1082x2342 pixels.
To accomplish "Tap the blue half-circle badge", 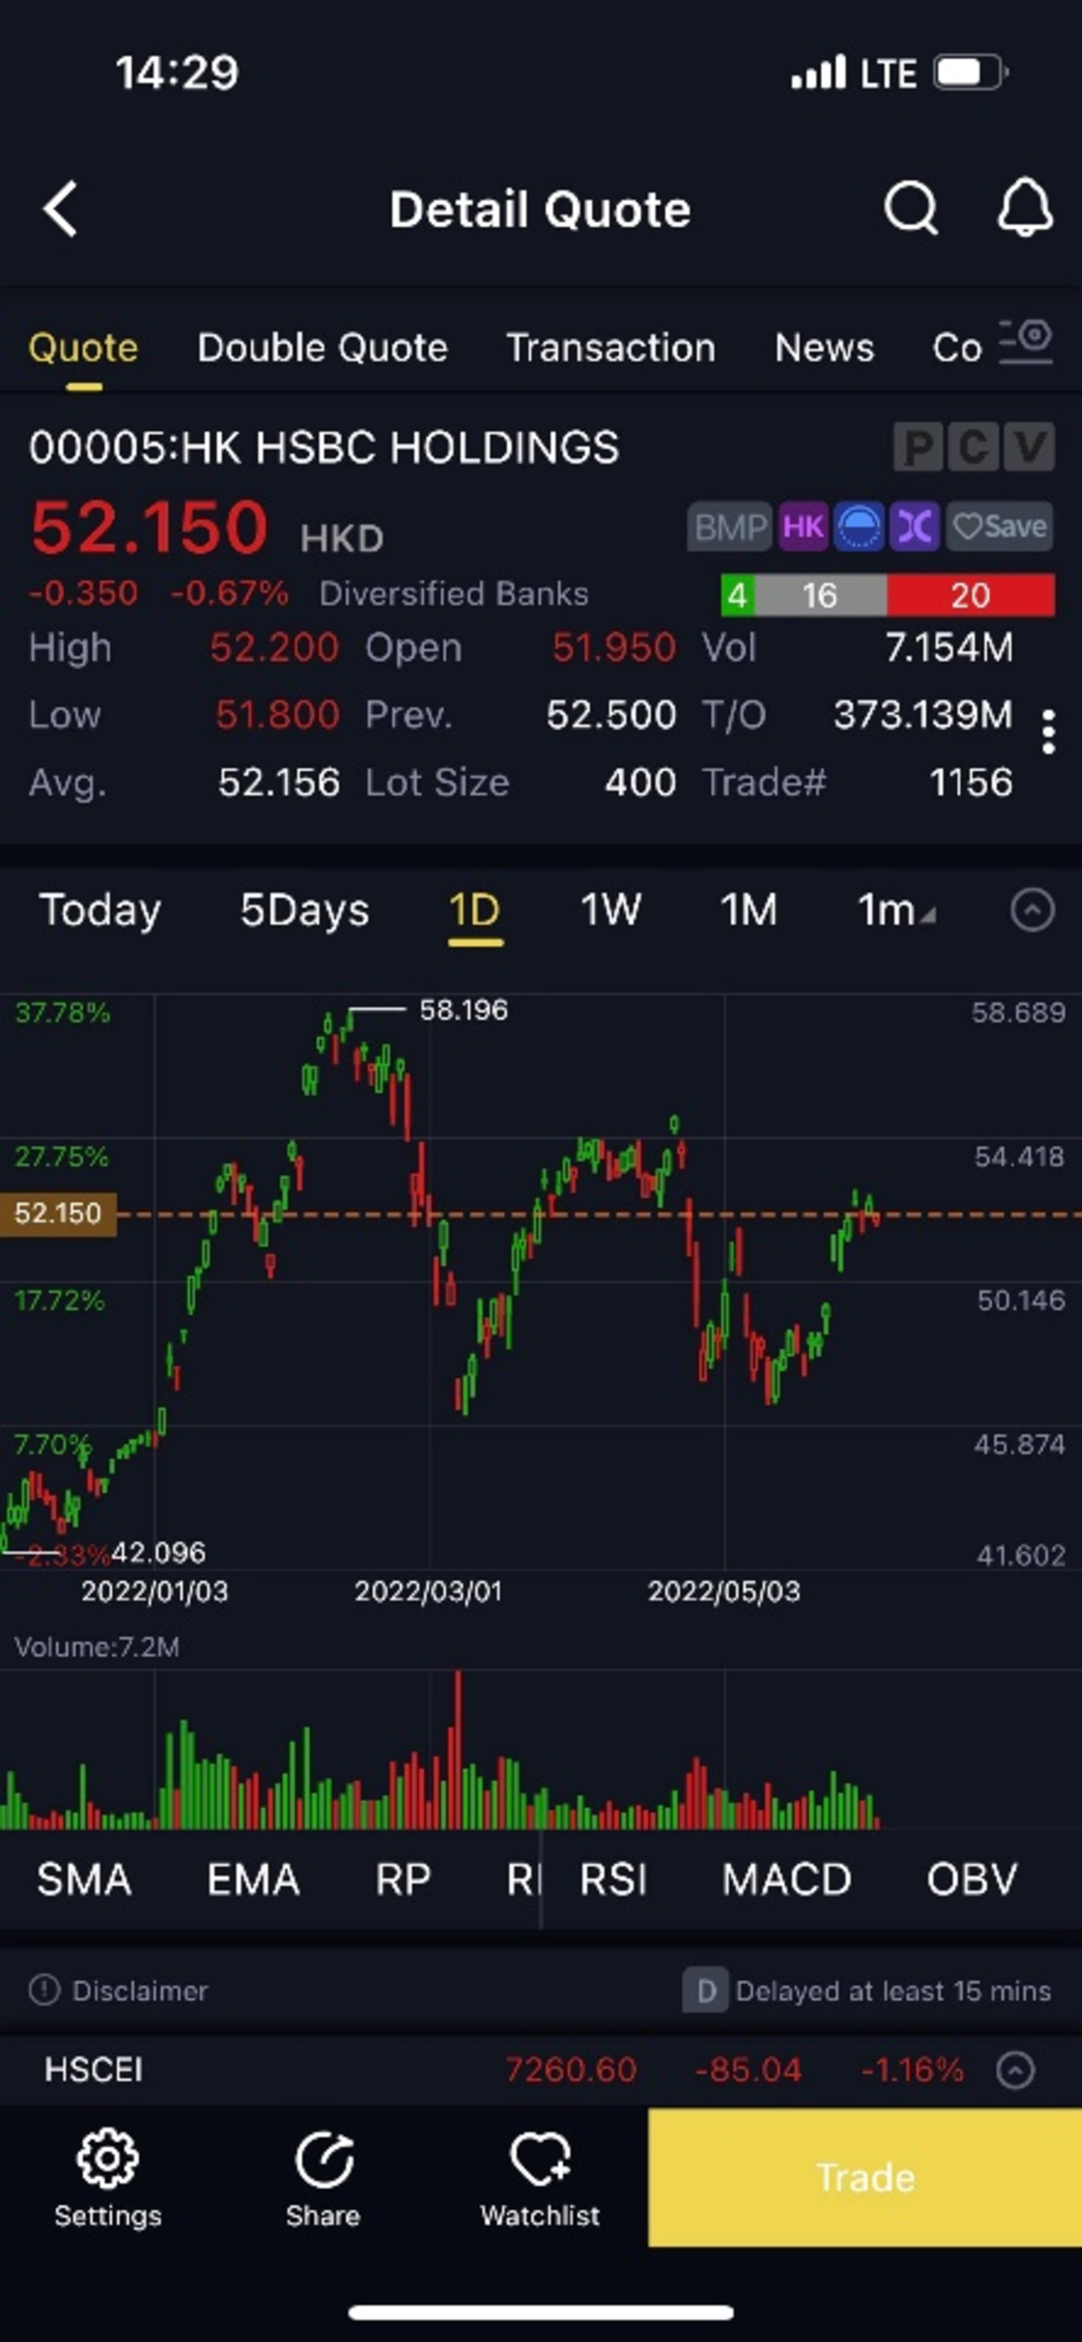I will point(859,526).
